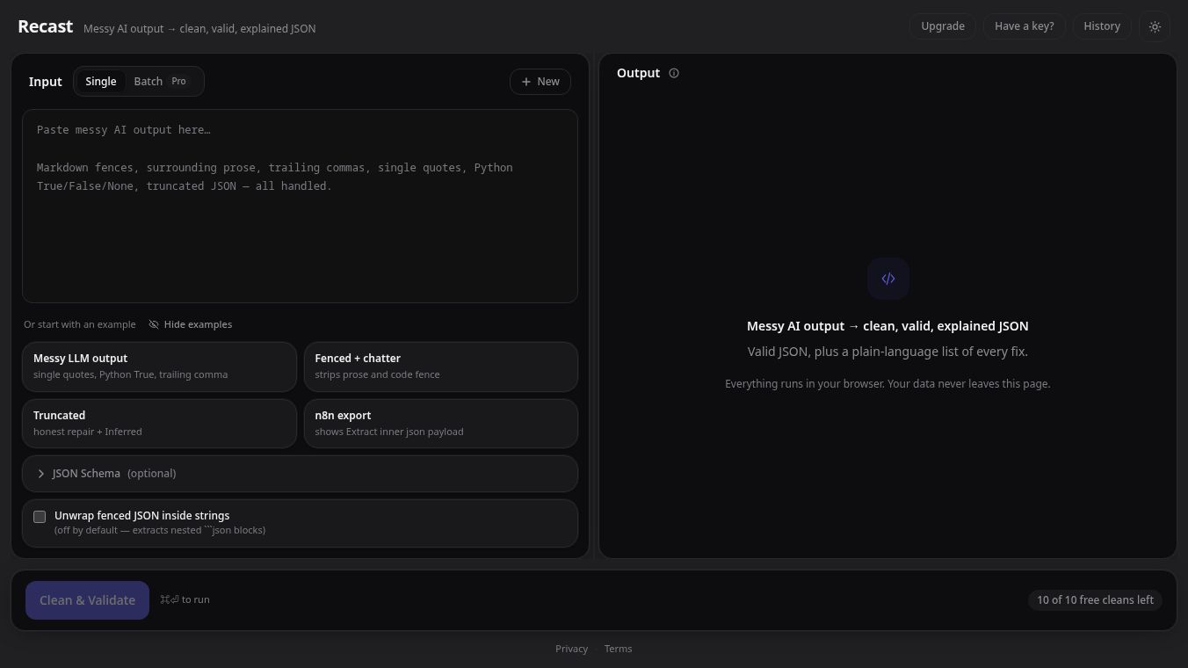Viewport: 1188px width, 668px height.
Task: Focus the messy AI output text area
Action: 300,207
